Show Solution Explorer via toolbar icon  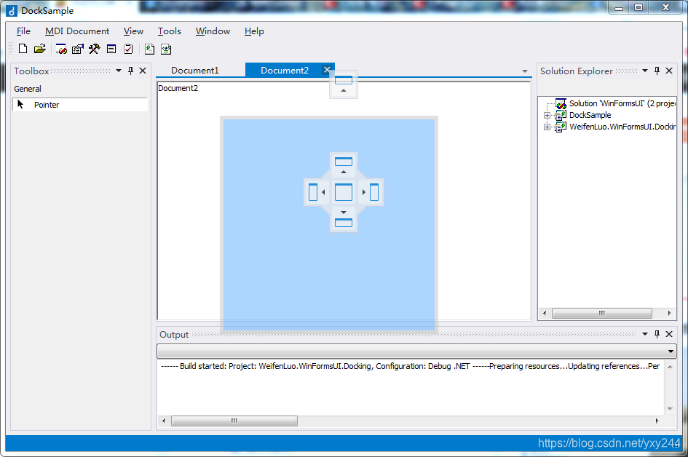(61, 49)
